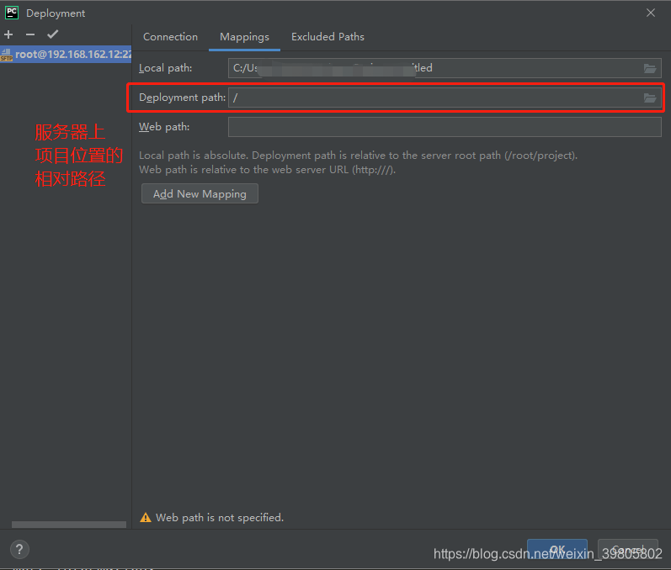Confirm the dialog with OK
This screenshot has height=570, width=671.
[x=557, y=550]
